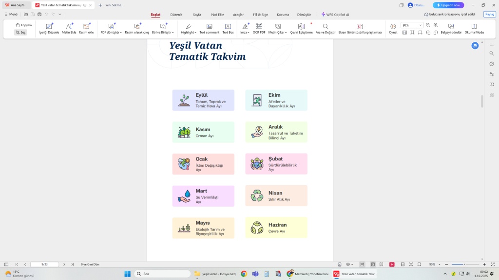Screen dimensions: 499x280
Task: Toggle the navigation pane in status bar
Action: click(x=6, y=264)
